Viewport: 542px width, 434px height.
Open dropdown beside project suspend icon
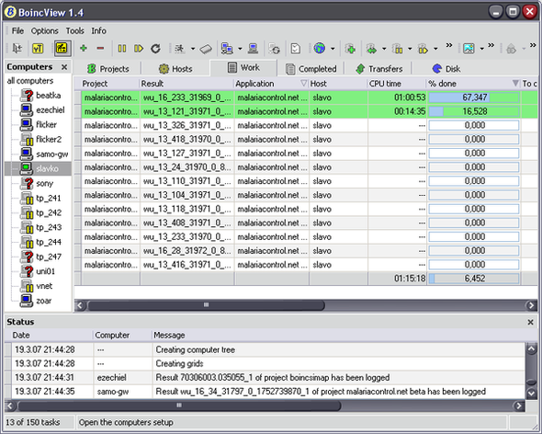pos(410,49)
